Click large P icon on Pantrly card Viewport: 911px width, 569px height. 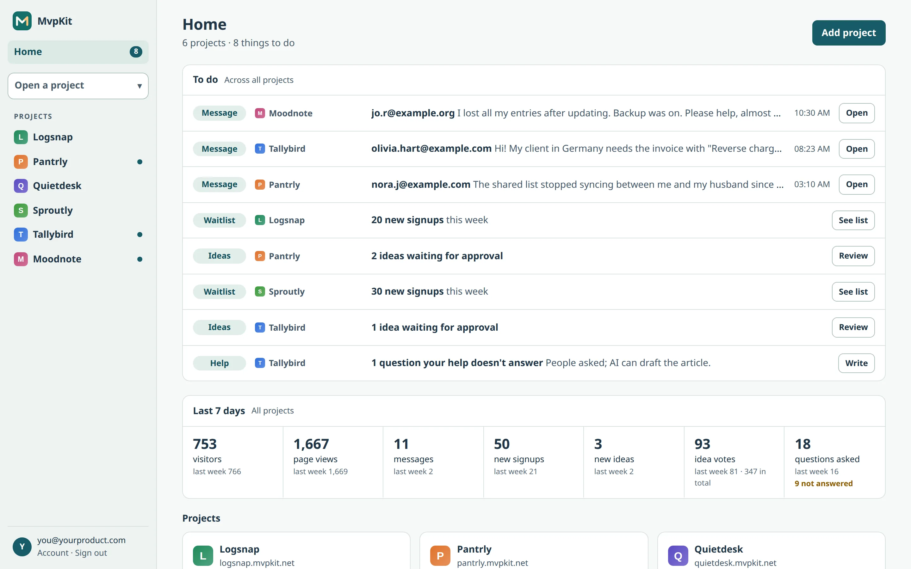(x=440, y=556)
